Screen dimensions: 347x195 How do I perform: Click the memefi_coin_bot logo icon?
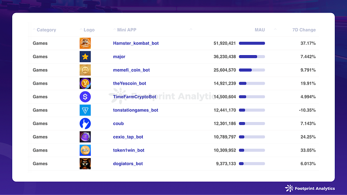coord(85,70)
